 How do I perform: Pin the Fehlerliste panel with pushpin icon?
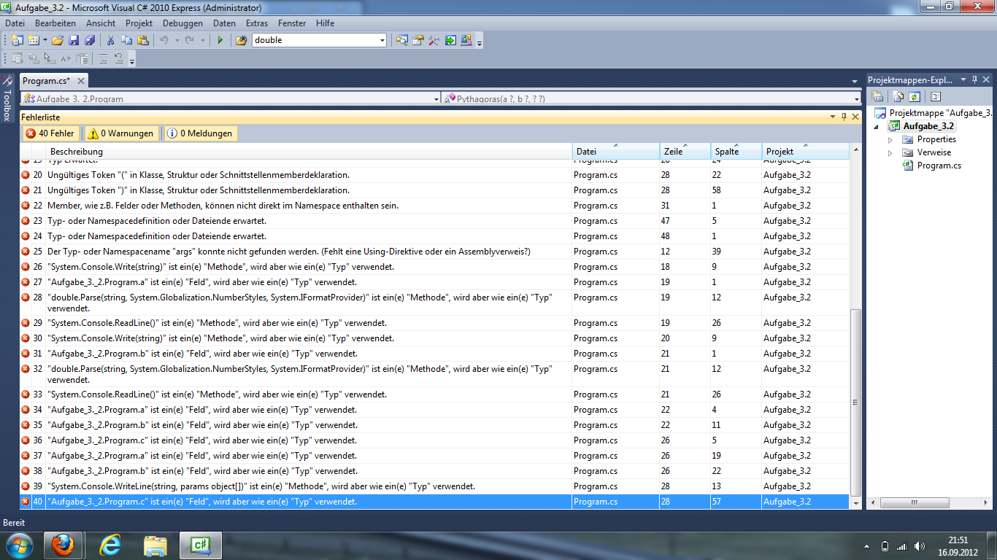(x=844, y=117)
